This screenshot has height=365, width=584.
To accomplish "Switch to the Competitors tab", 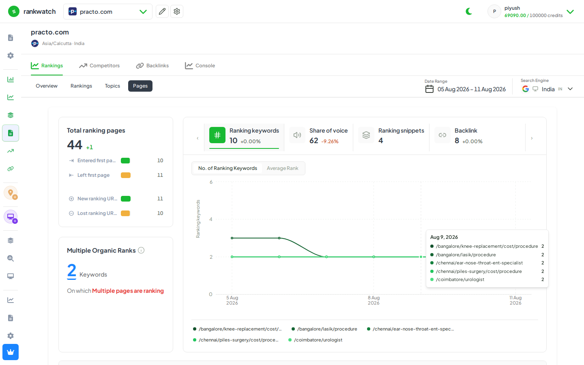I will pos(99,66).
